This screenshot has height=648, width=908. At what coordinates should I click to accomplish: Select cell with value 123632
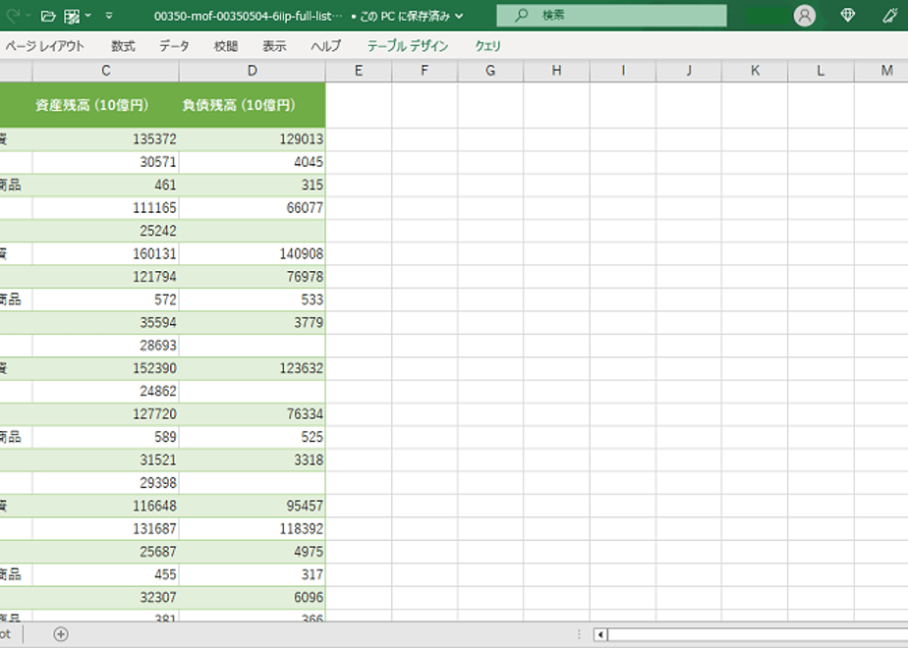click(252, 368)
